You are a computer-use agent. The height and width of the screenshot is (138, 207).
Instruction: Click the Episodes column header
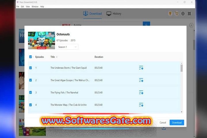tap(40, 57)
